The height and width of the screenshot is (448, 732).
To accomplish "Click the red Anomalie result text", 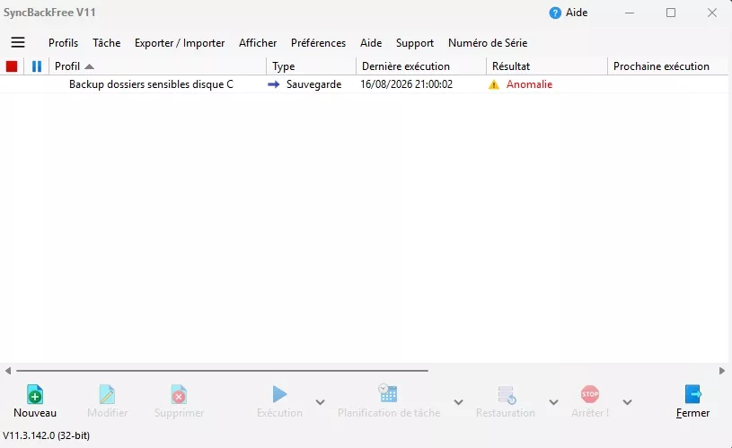I will pos(529,84).
